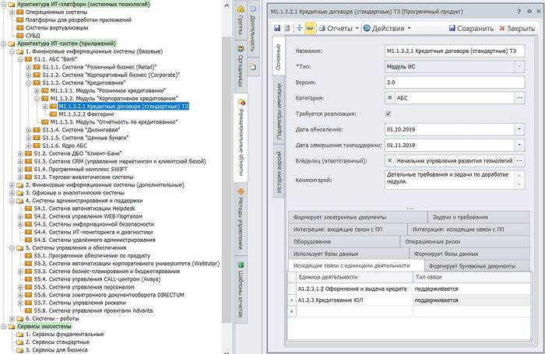545x354 pixels.
Task: Click the save disk icon in toolbar
Action: (x=277, y=28)
